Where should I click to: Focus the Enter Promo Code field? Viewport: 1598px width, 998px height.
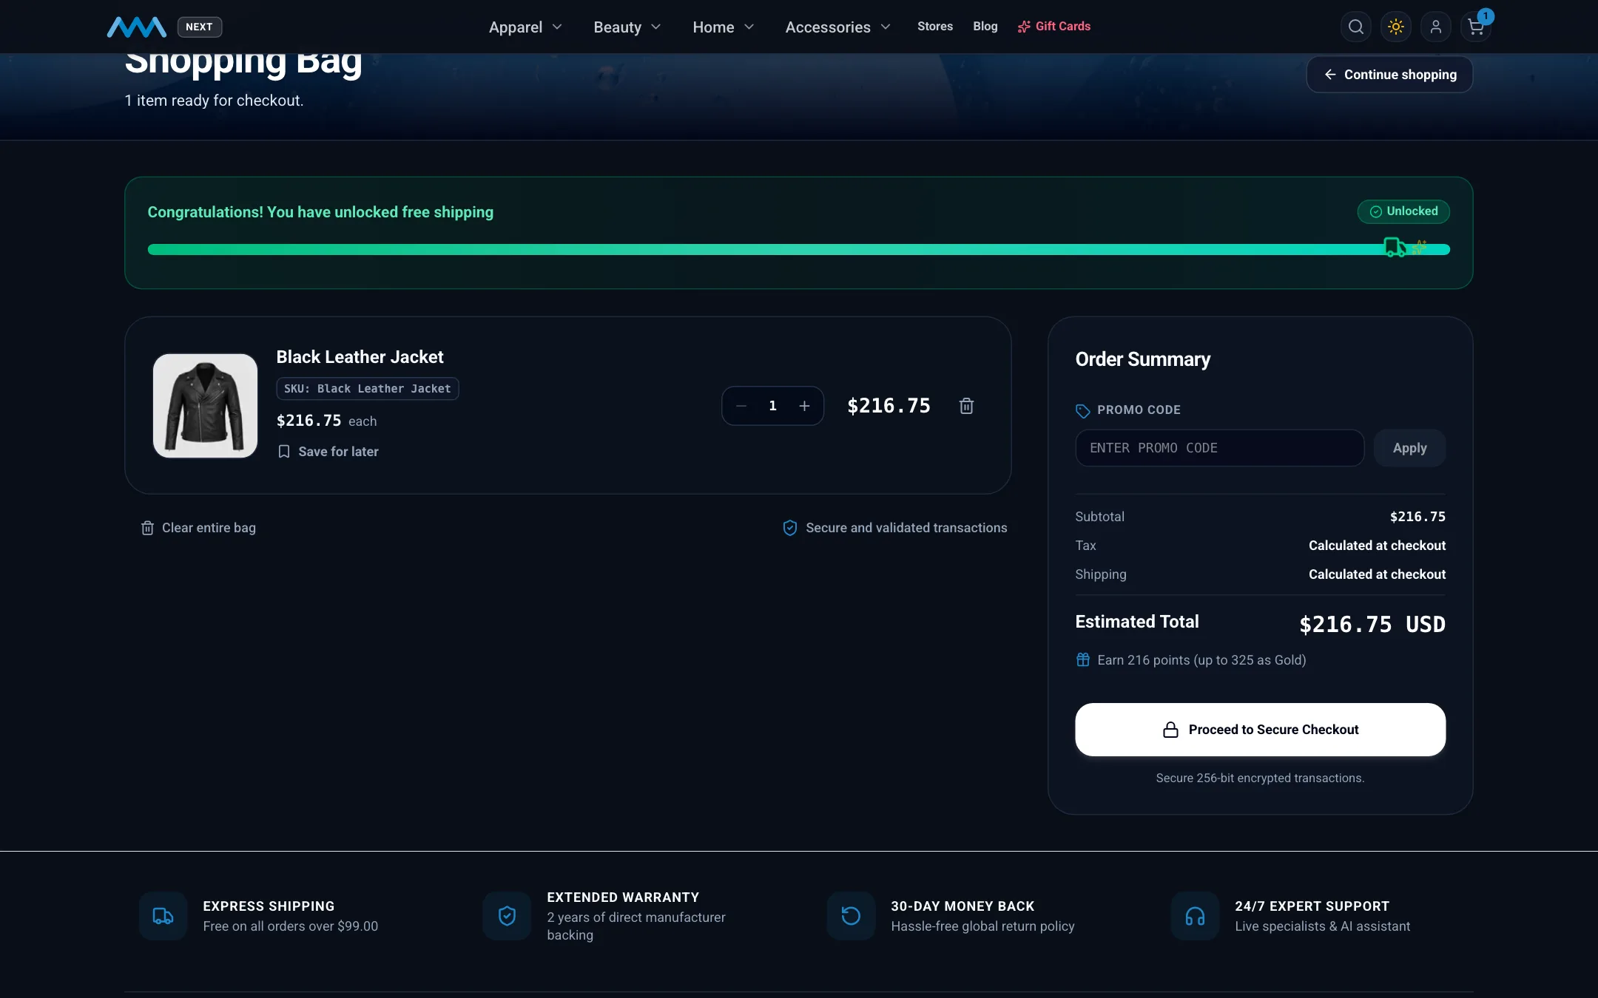(x=1219, y=448)
